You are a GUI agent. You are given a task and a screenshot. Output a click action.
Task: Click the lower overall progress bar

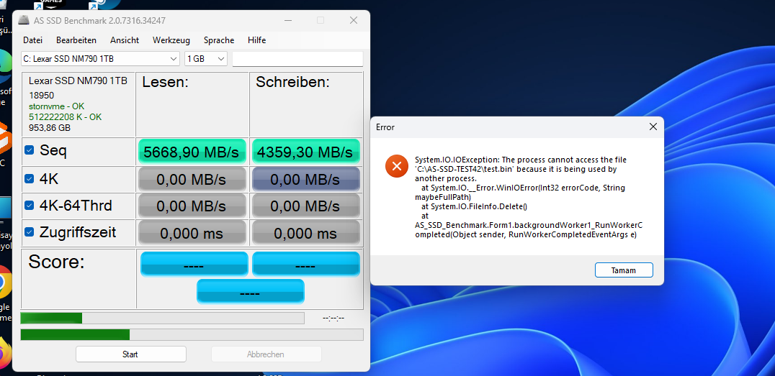192,334
